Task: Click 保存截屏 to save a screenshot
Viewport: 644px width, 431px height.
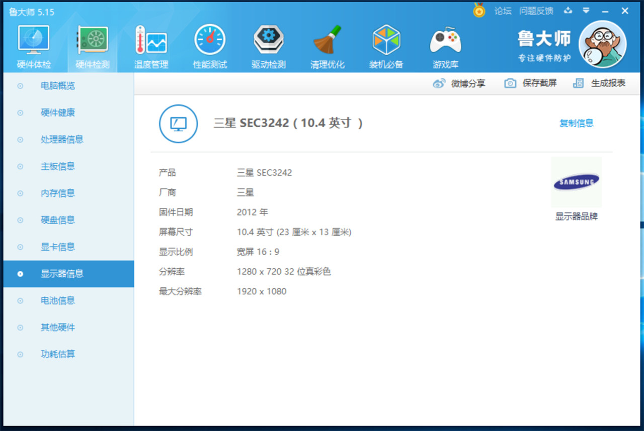Action: pyautogui.click(x=531, y=83)
